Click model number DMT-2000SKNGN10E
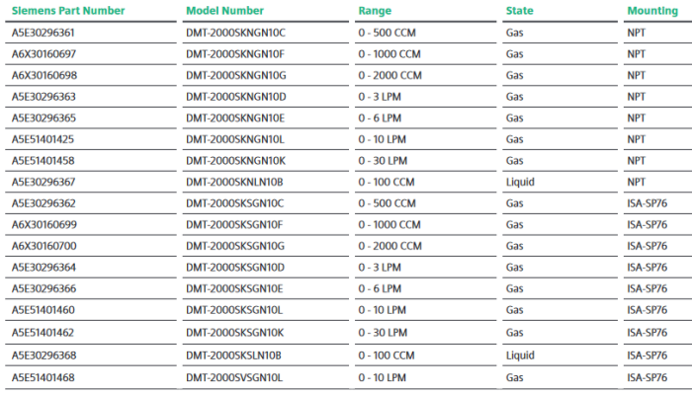692x395 pixels. pos(234,118)
